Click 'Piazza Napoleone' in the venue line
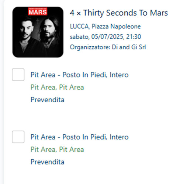 pyautogui.click(x=116, y=26)
